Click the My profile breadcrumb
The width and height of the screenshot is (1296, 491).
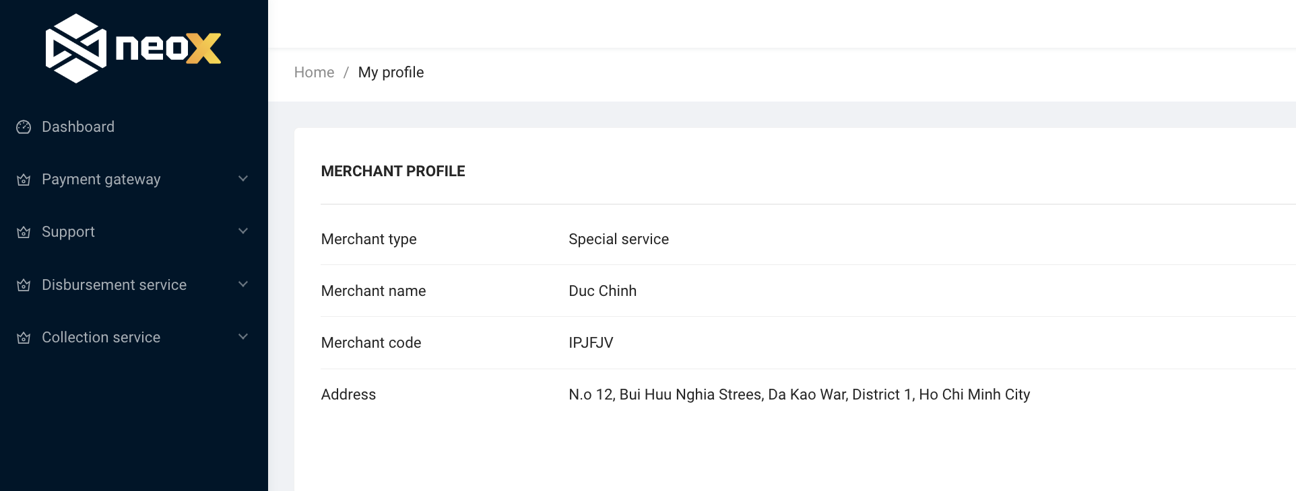[391, 73]
